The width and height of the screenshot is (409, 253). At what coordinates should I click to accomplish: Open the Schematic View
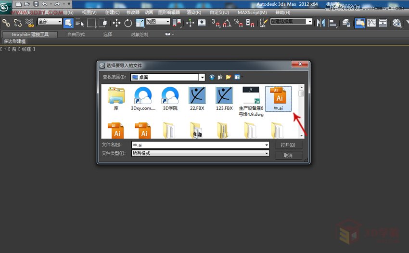[x=383, y=23]
